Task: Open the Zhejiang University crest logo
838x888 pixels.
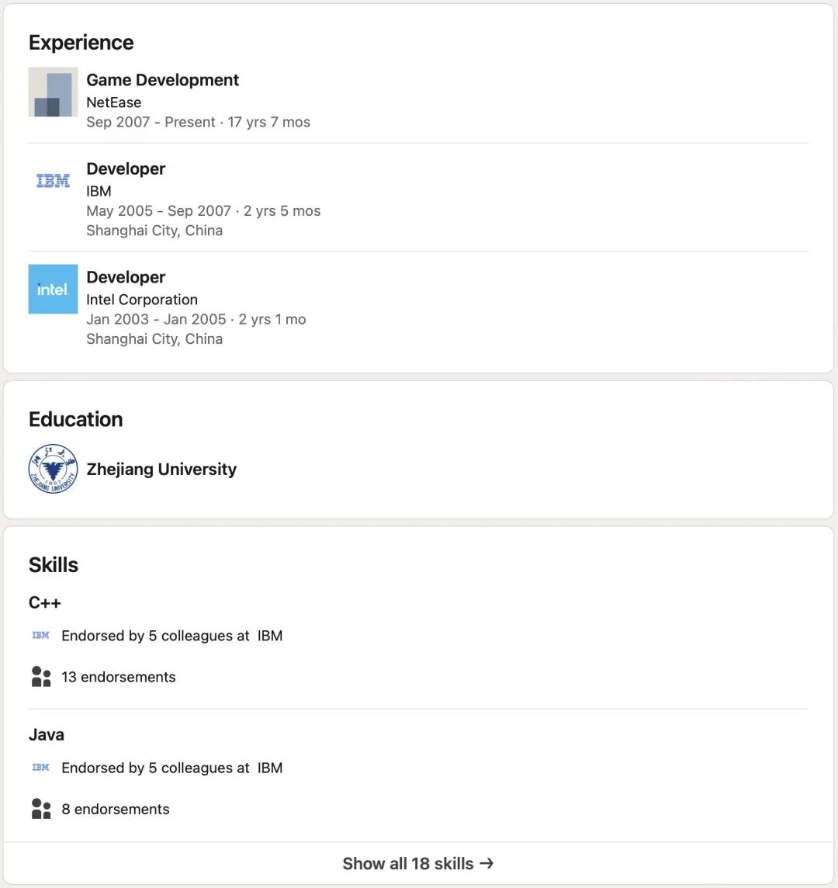Action: click(54, 469)
